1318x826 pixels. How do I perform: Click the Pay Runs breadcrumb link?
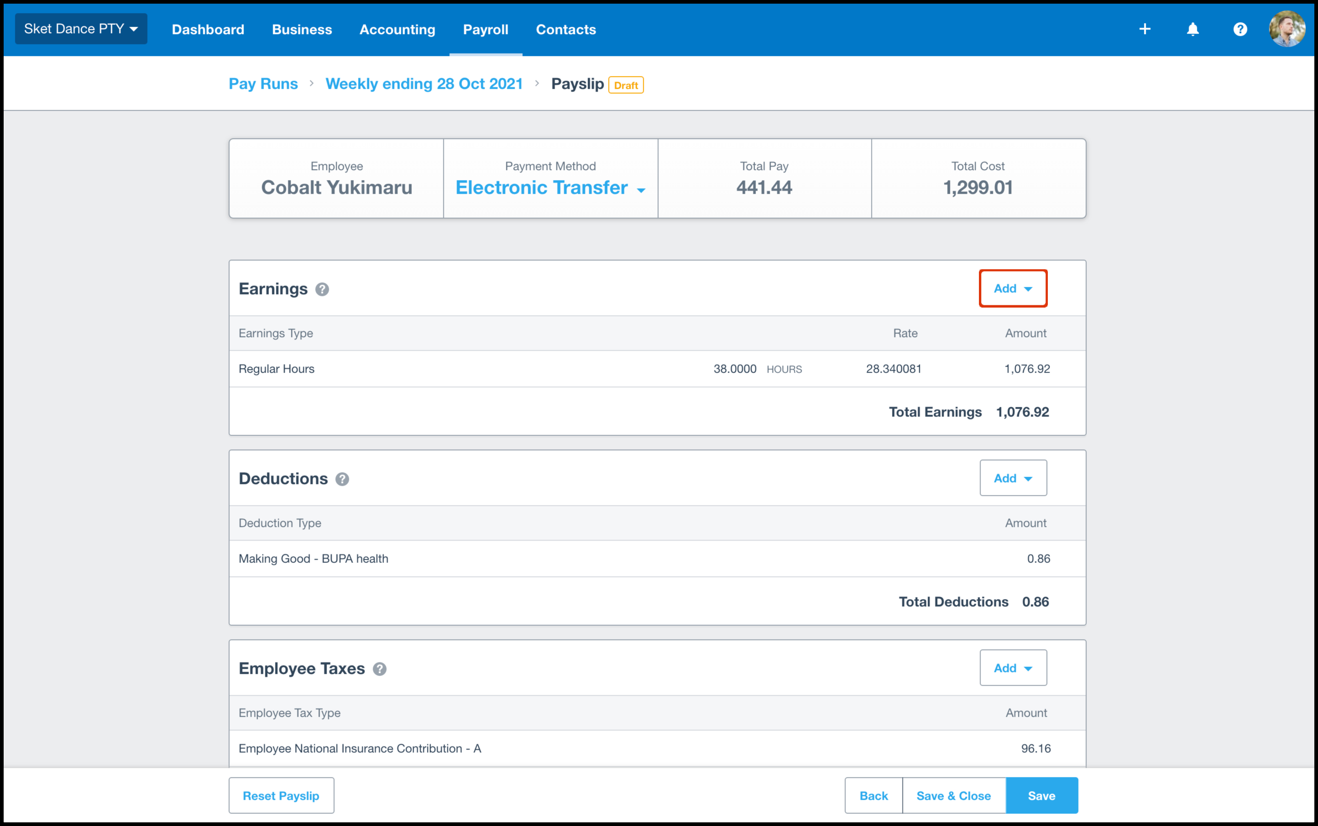pyautogui.click(x=263, y=84)
